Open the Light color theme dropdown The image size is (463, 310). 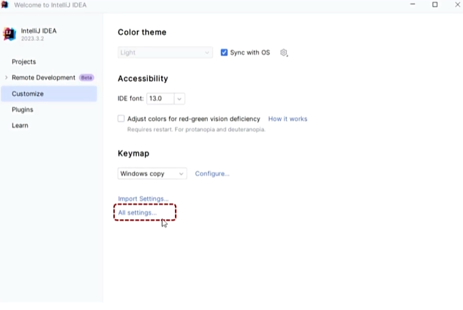(165, 53)
